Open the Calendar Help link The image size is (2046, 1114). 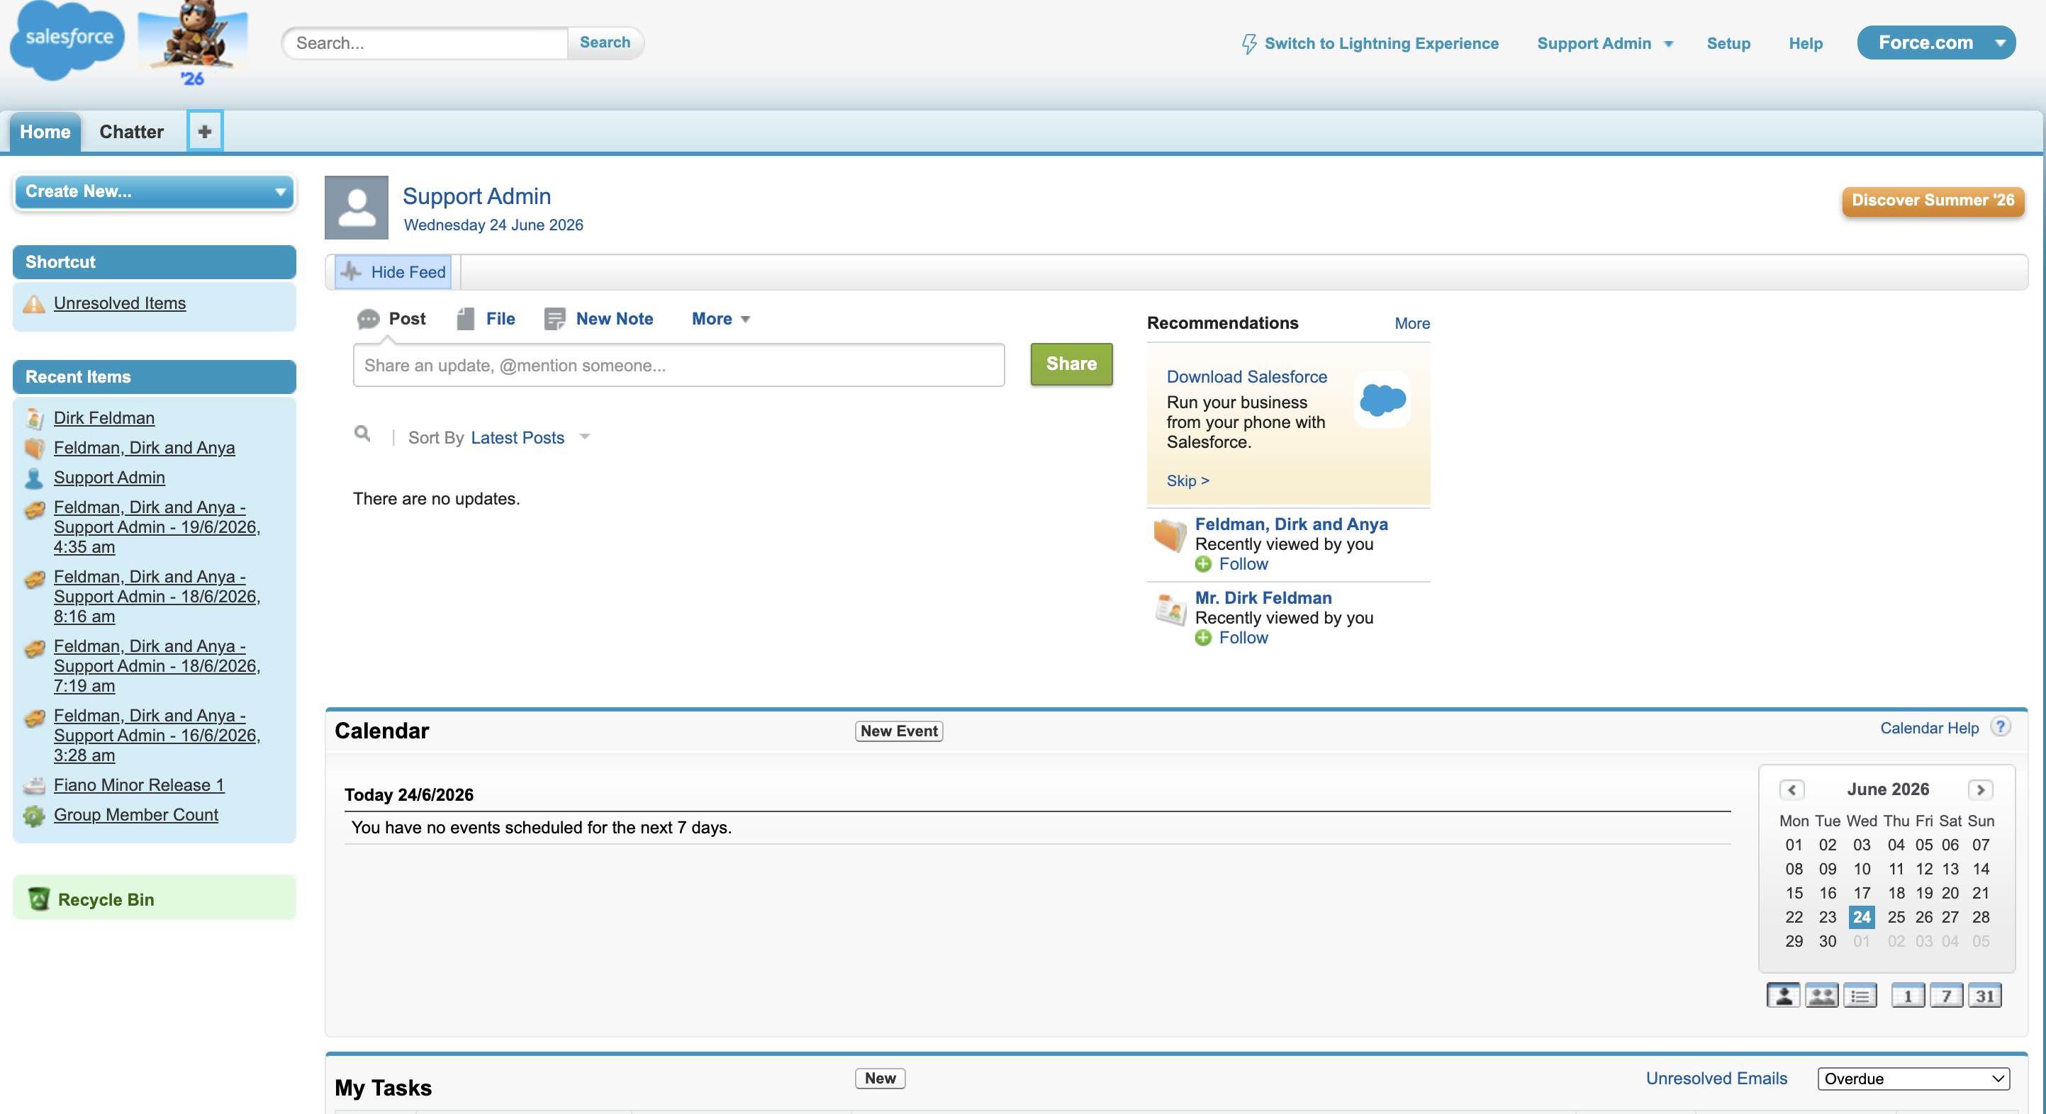pos(1929,728)
